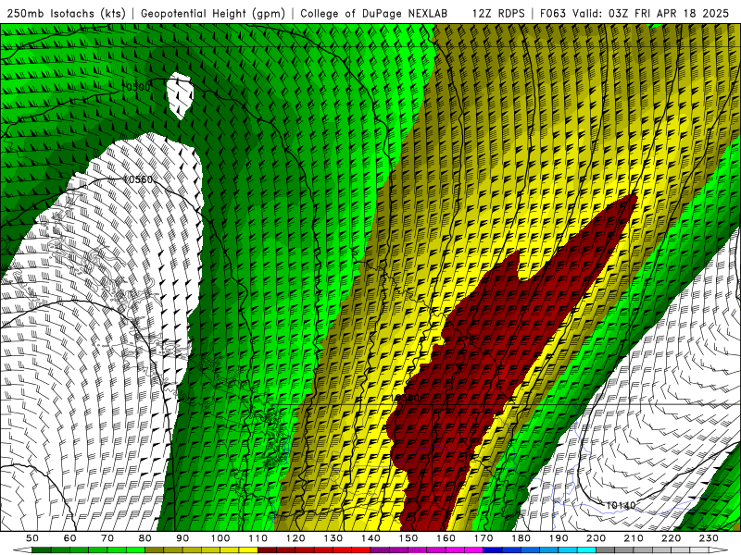Viewport: 741px width, 555px height.
Task: Click the '12Z RDPS' model run label
Action: (498, 14)
